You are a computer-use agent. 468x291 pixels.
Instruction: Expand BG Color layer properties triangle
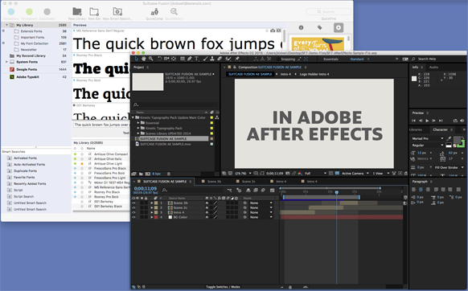coord(152,217)
